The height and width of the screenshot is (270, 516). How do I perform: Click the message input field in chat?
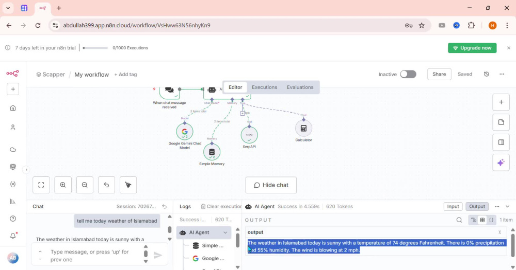94,256
